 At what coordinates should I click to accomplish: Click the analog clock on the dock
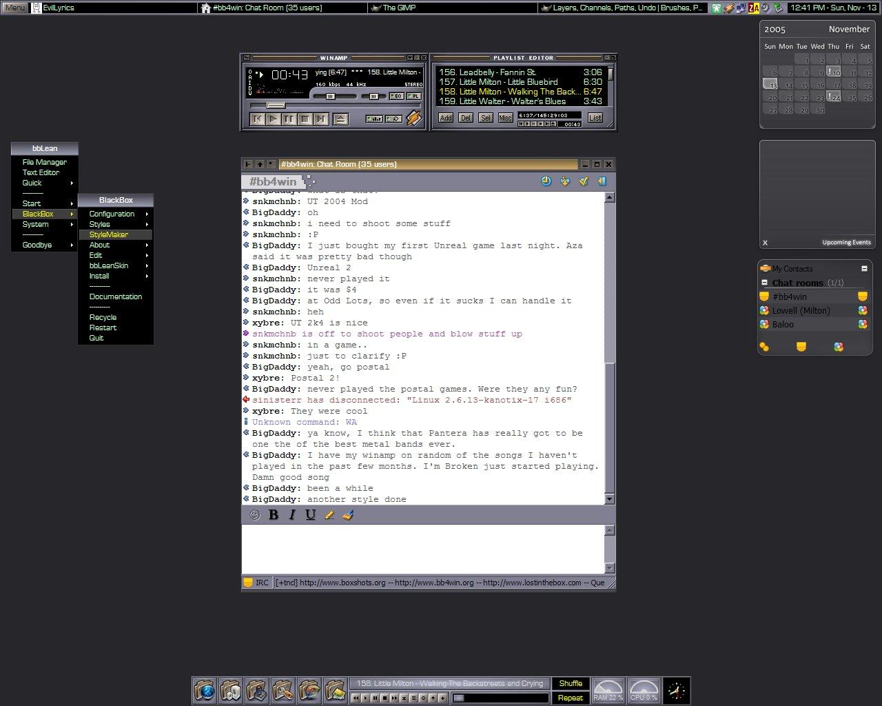click(676, 690)
